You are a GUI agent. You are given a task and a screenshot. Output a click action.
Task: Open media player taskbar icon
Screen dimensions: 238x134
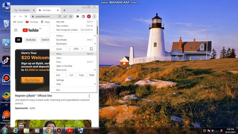(x=37, y=131)
